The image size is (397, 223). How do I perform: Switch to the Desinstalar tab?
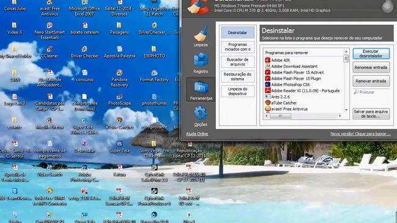238,32
